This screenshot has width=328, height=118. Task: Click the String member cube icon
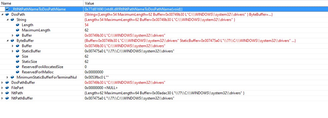[12, 20]
